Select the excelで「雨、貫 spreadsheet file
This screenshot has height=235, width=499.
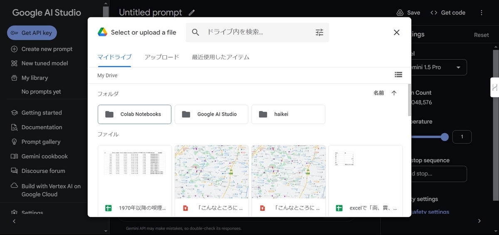pos(366,181)
